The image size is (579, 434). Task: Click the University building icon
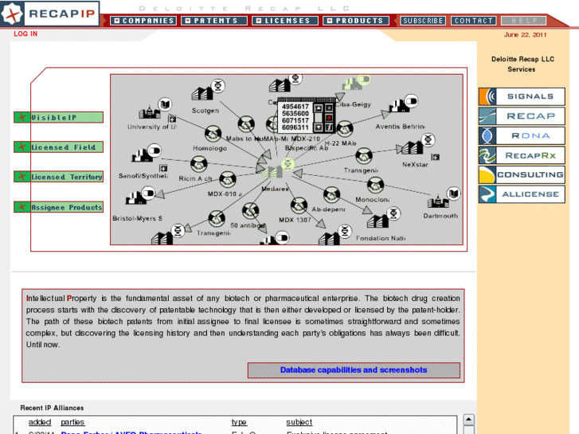pos(150,112)
